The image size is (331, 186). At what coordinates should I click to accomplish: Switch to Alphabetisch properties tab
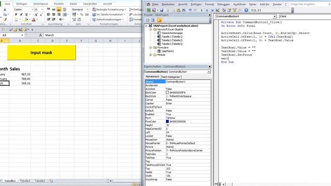coord(153,76)
